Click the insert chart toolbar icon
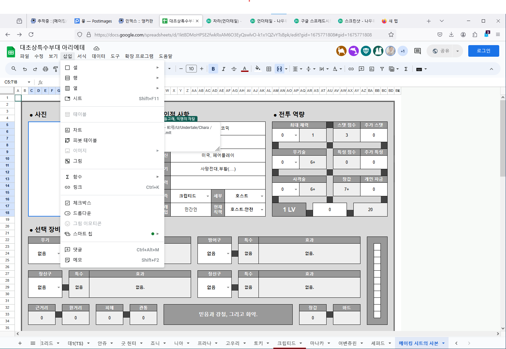The width and height of the screenshot is (506, 349). point(372,69)
